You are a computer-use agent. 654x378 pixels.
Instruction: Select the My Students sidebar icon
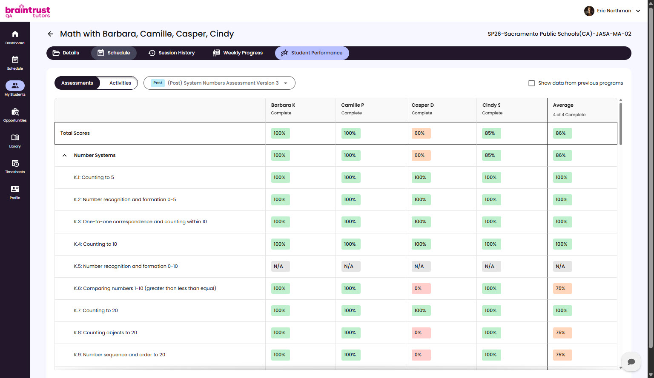15,85
